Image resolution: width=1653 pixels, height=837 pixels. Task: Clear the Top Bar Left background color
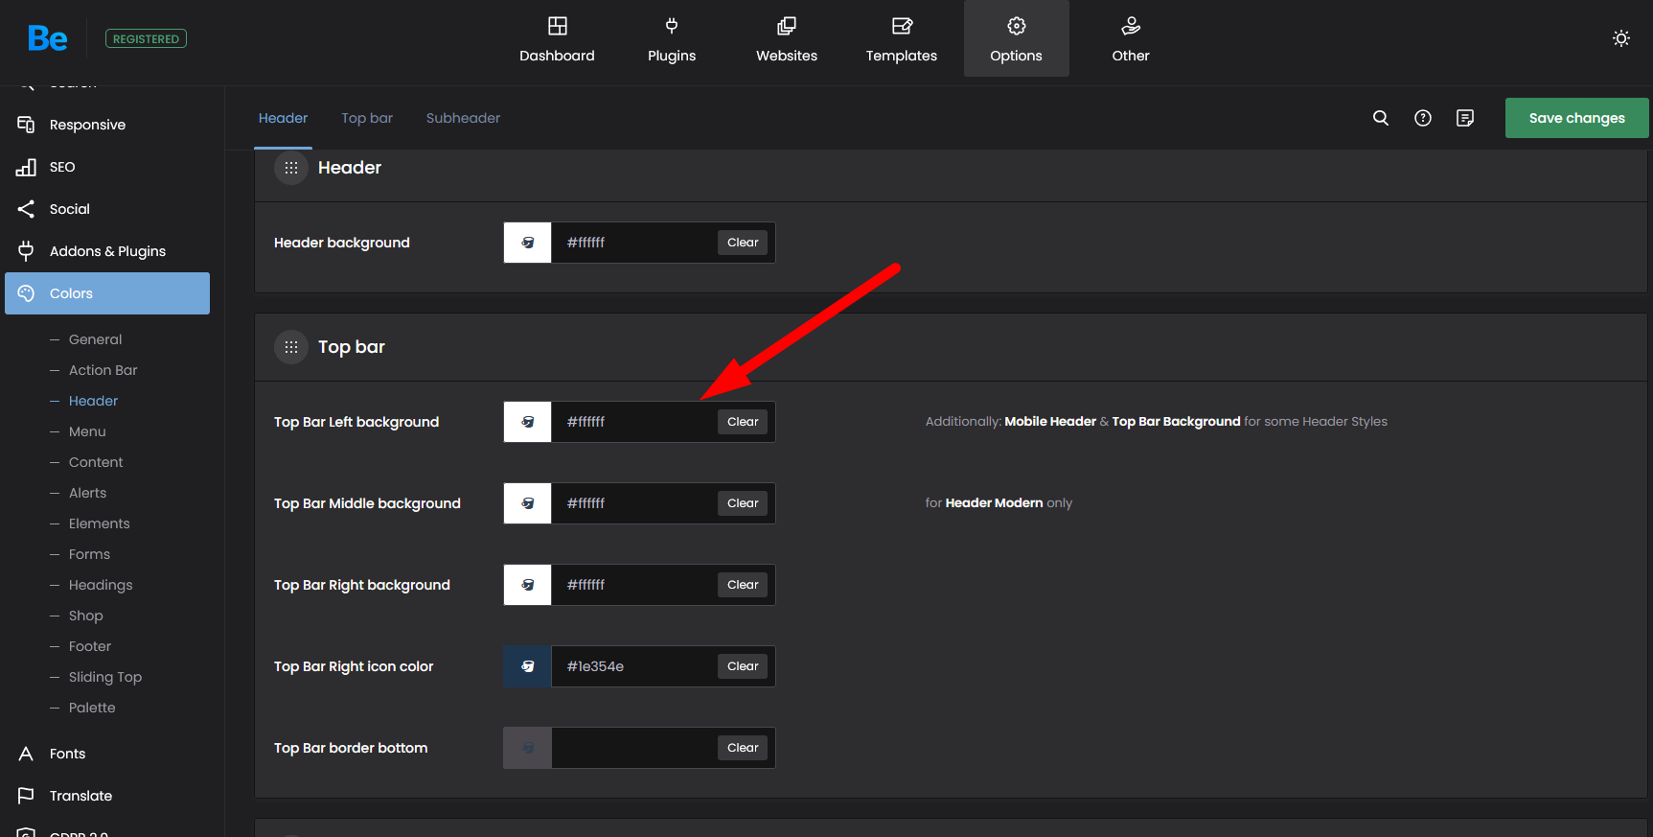point(742,422)
